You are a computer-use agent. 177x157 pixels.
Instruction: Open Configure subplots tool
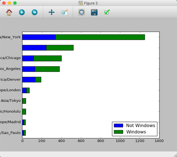click(x=81, y=12)
